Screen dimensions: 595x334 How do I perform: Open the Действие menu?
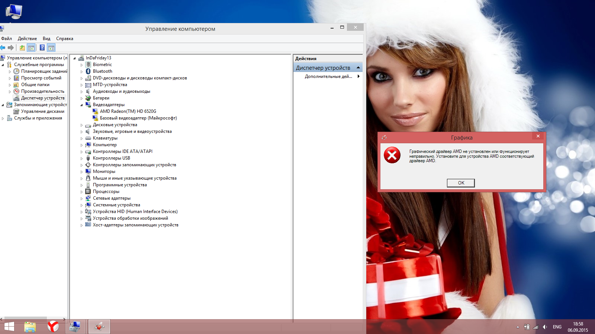(x=27, y=39)
